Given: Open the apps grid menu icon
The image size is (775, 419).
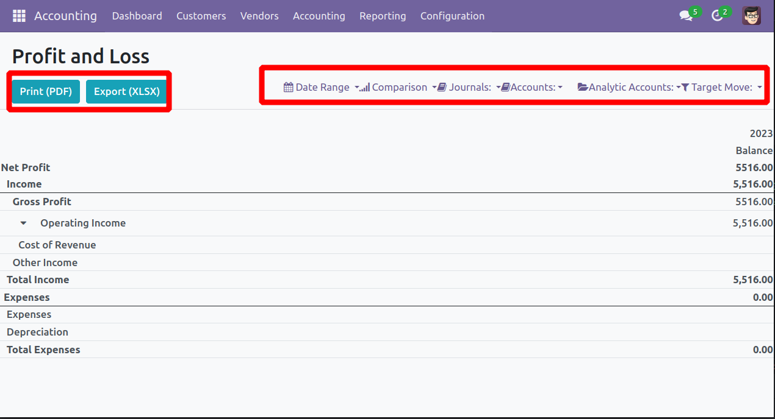Looking at the screenshot, I should (x=19, y=16).
